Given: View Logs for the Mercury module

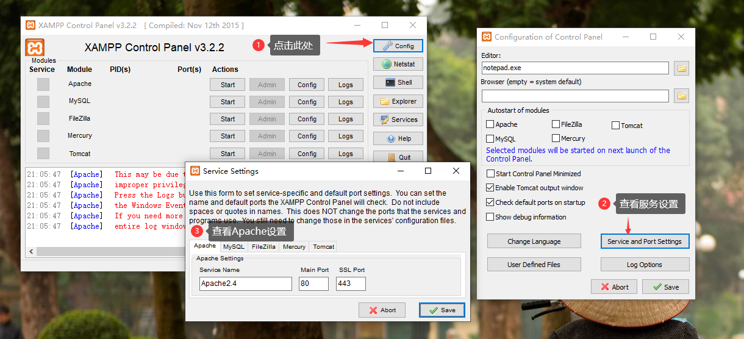Looking at the screenshot, I should (x=346, y=136).
